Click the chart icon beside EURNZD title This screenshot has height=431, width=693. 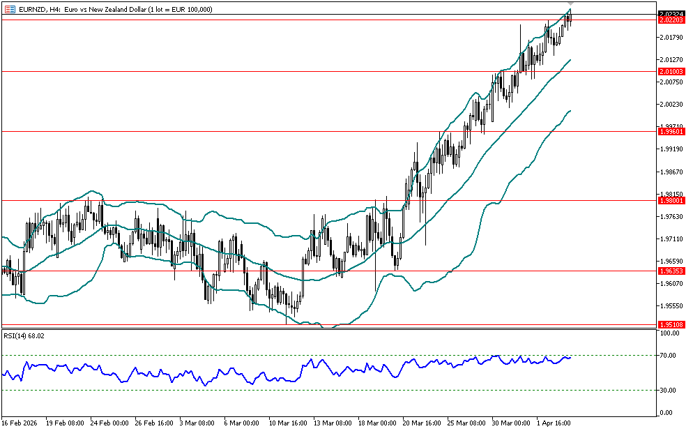[x=9, y=9]
